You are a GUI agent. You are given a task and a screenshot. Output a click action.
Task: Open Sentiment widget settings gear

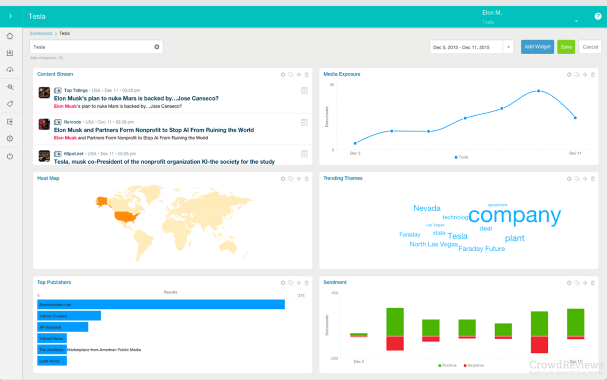tap(569, 283)
